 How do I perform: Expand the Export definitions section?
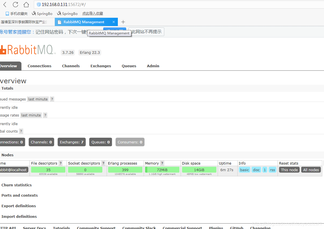(x=19, y=206)
